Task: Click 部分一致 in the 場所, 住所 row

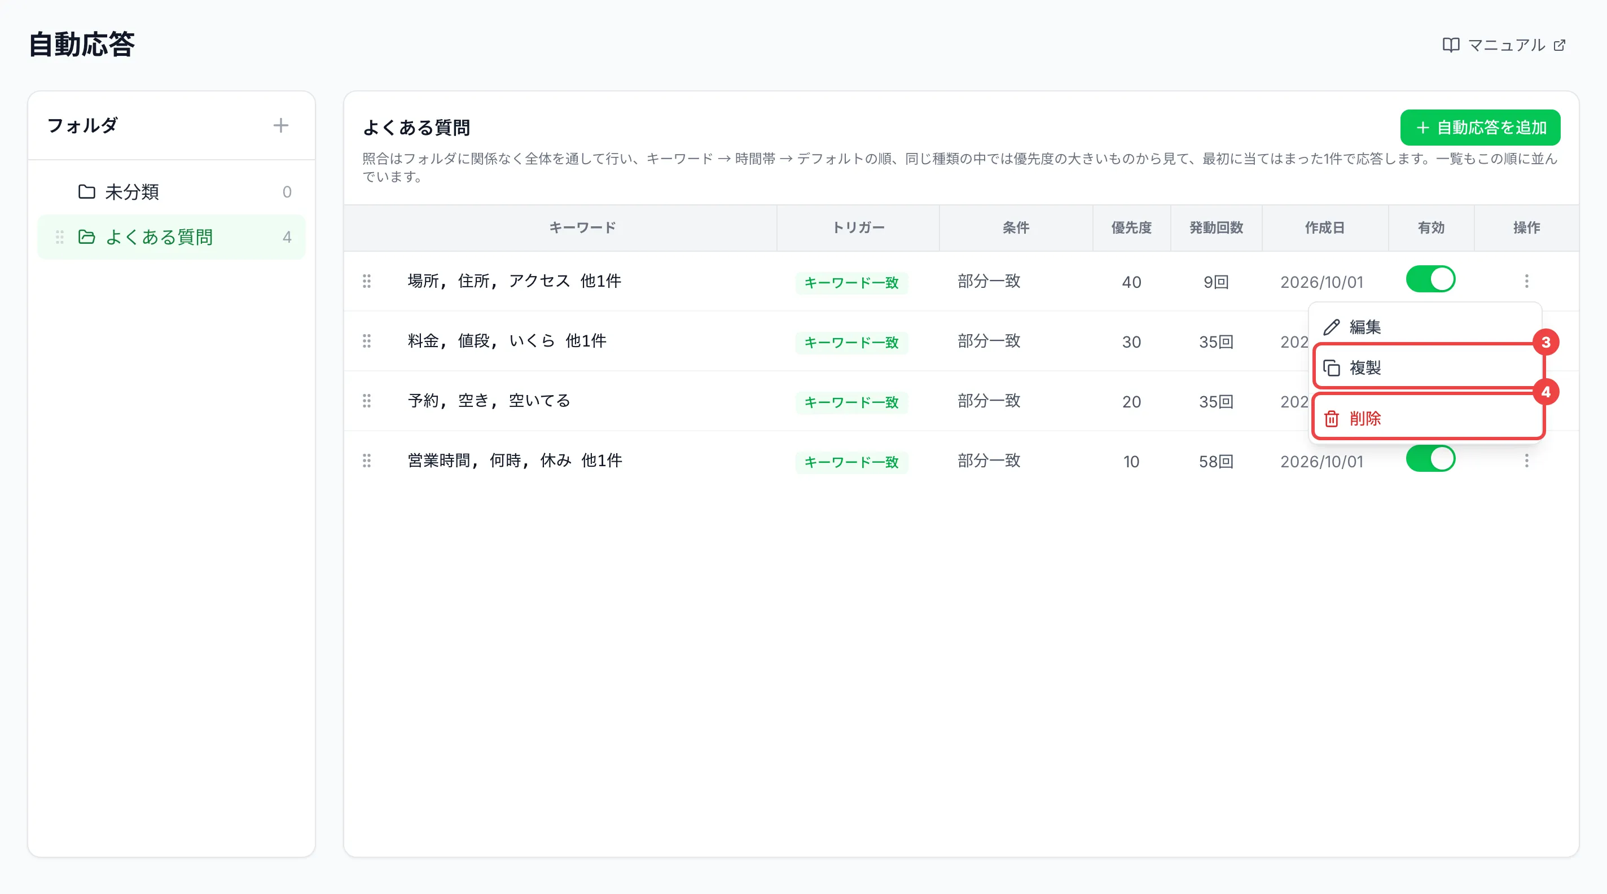Action: (989, 282)
